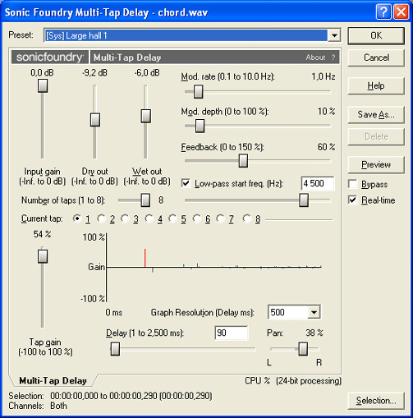
Task: Open the About link in header
Action: 315,57
